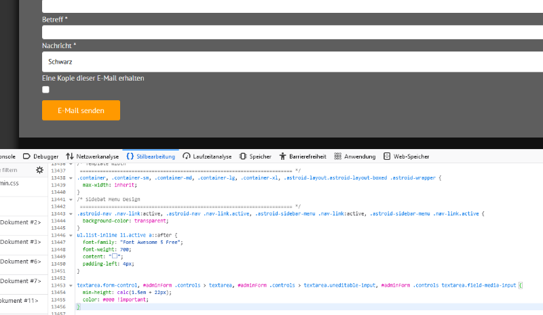Collapse rule at line 13453
Screen dimensions: 543x315
point(71,286)
